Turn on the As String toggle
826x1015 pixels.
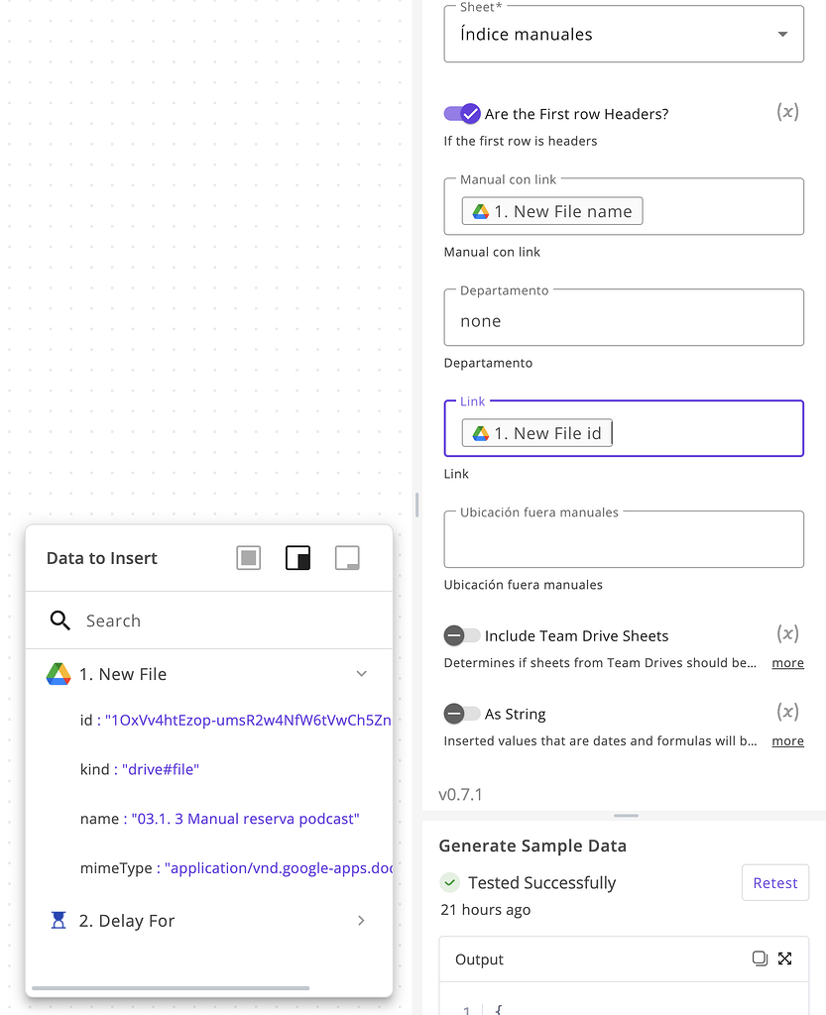point(457,714)
